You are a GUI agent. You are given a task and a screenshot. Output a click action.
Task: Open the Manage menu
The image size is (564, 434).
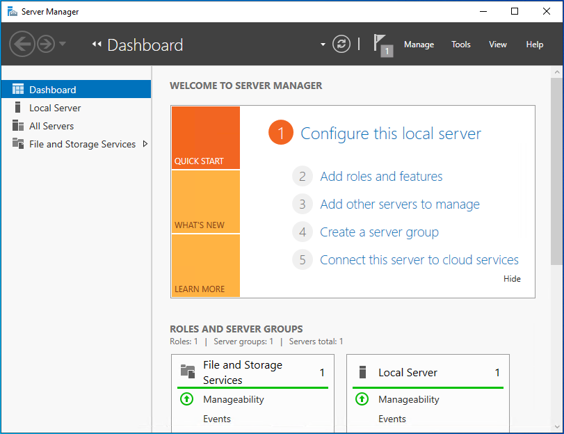coord(419,45)
